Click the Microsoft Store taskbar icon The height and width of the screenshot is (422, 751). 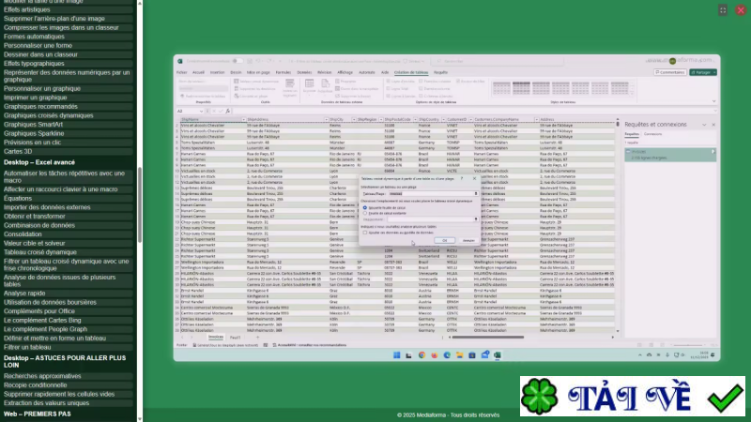tap(472, 355)
